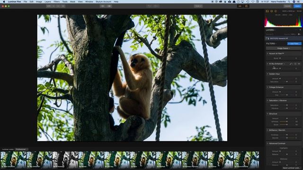Screen dimensions: 303x170
Task: Open the Image Aware workspace dropdown
Action: (284, 48)
